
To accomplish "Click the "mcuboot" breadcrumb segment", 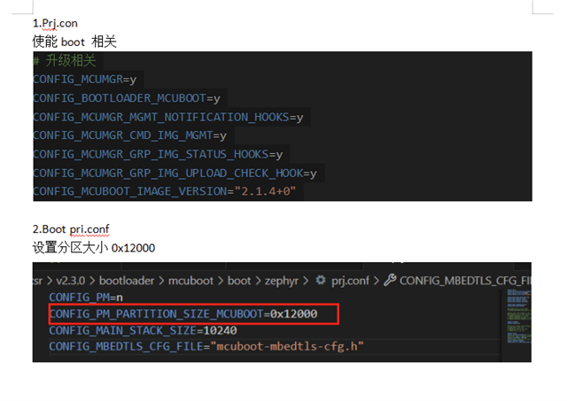I will point(191,281).
